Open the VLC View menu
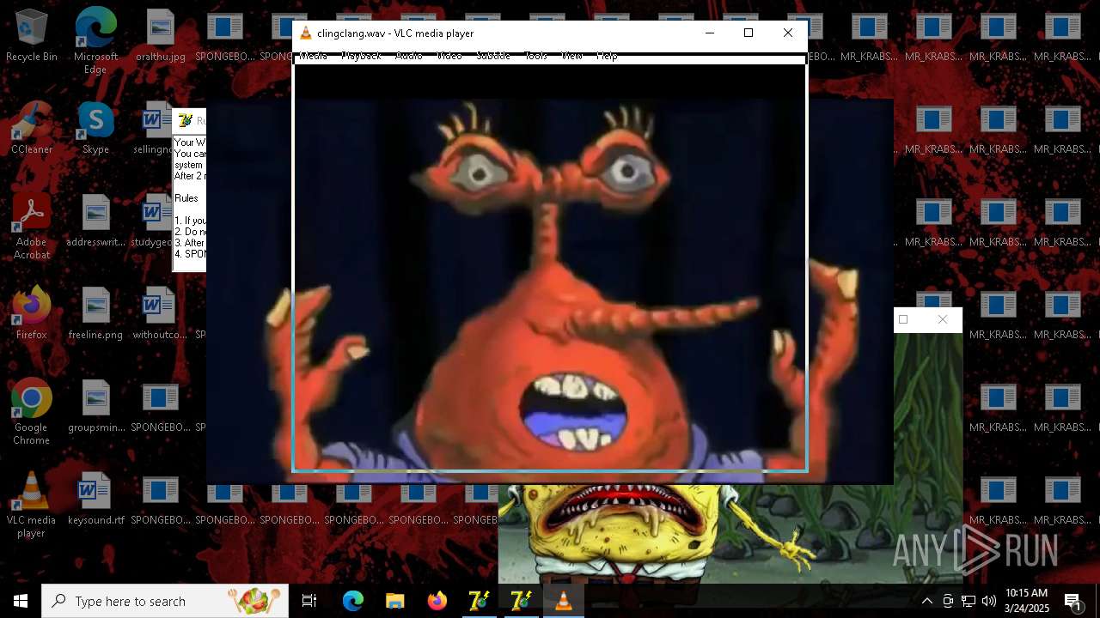This screenshot has height=618, width=1100. click(x=571, y=56)
